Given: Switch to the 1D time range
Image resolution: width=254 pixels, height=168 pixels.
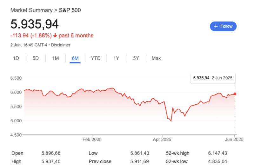Looking at the screenshot, I should (x=16, y=58).
